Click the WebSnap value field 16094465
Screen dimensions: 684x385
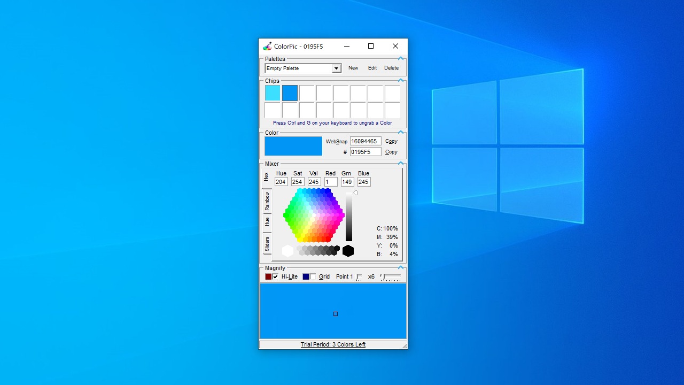coord(366,141)
